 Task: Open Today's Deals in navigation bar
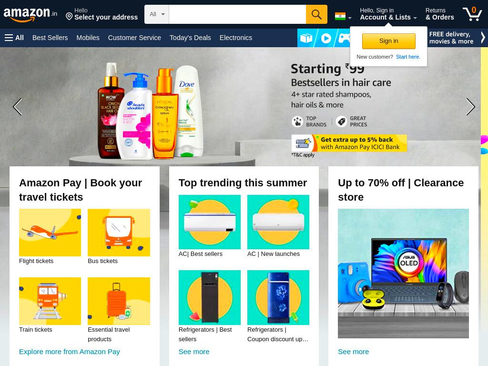pyautogui.click(x=190, y=38)
